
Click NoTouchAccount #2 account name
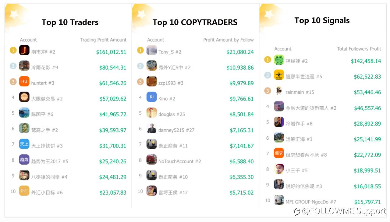click(x=179, y=161)
